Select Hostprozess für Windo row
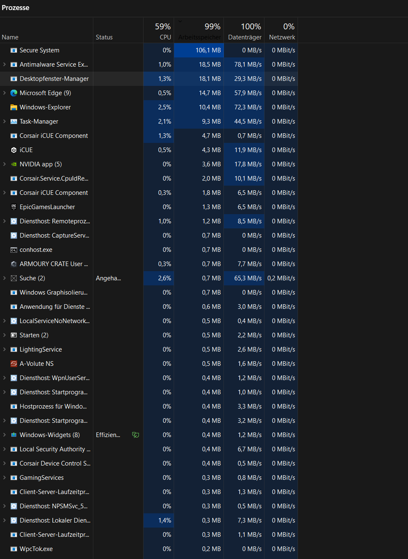 149,406
